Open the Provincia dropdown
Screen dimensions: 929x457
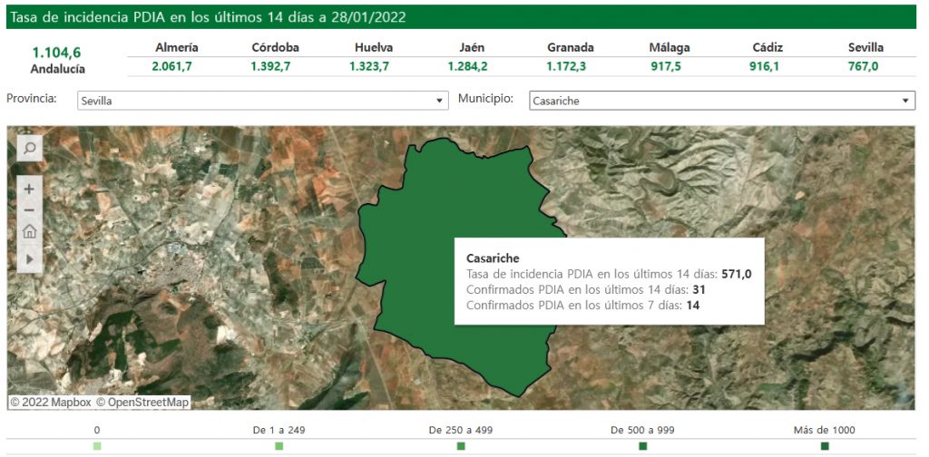click(x=262, y=101)
